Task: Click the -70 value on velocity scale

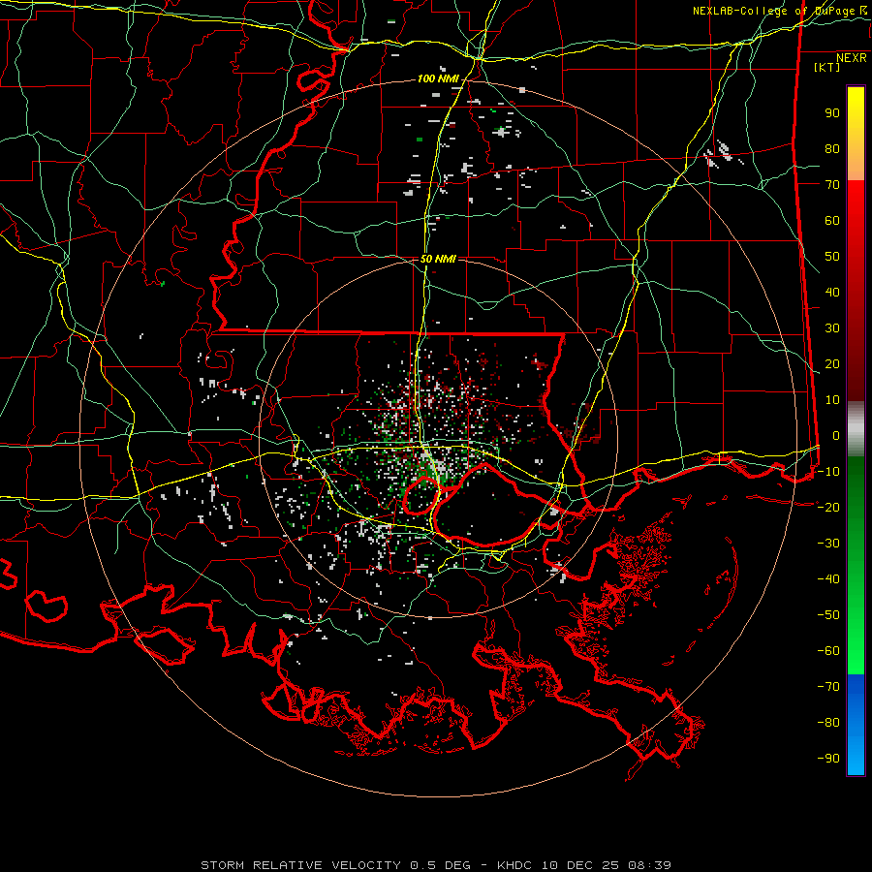Action: coord(828,686)
